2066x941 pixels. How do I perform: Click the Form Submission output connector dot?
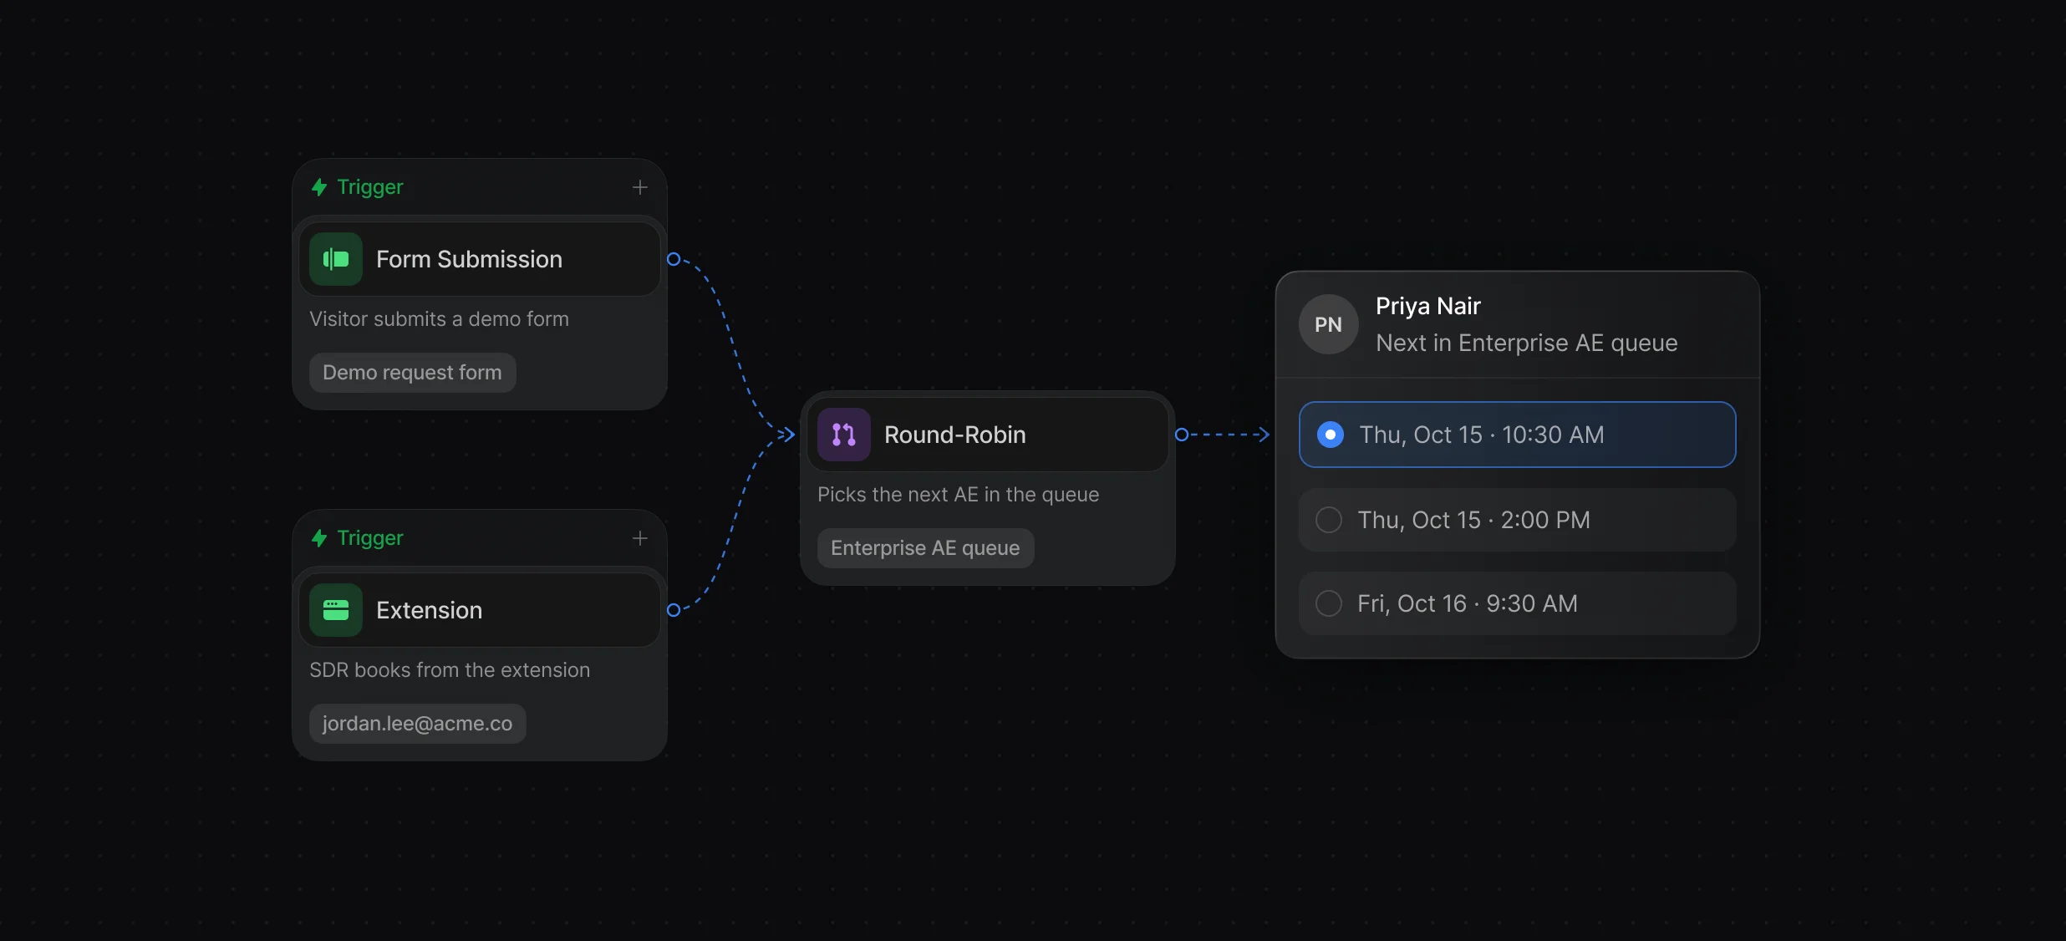(x=674, y=259)
